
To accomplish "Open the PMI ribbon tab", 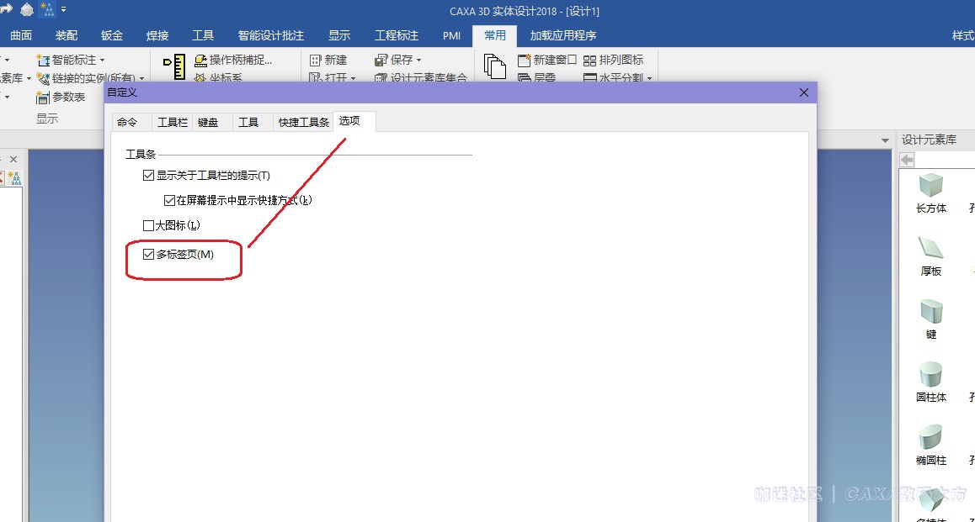I will (x=451, y=35).
